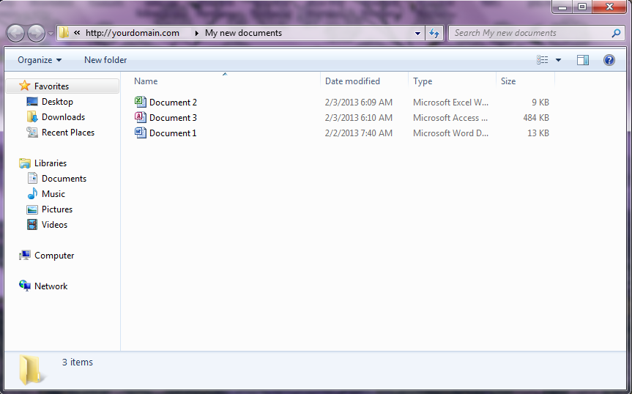
Task: Open the Pictures library
Action: click(57, 209)
